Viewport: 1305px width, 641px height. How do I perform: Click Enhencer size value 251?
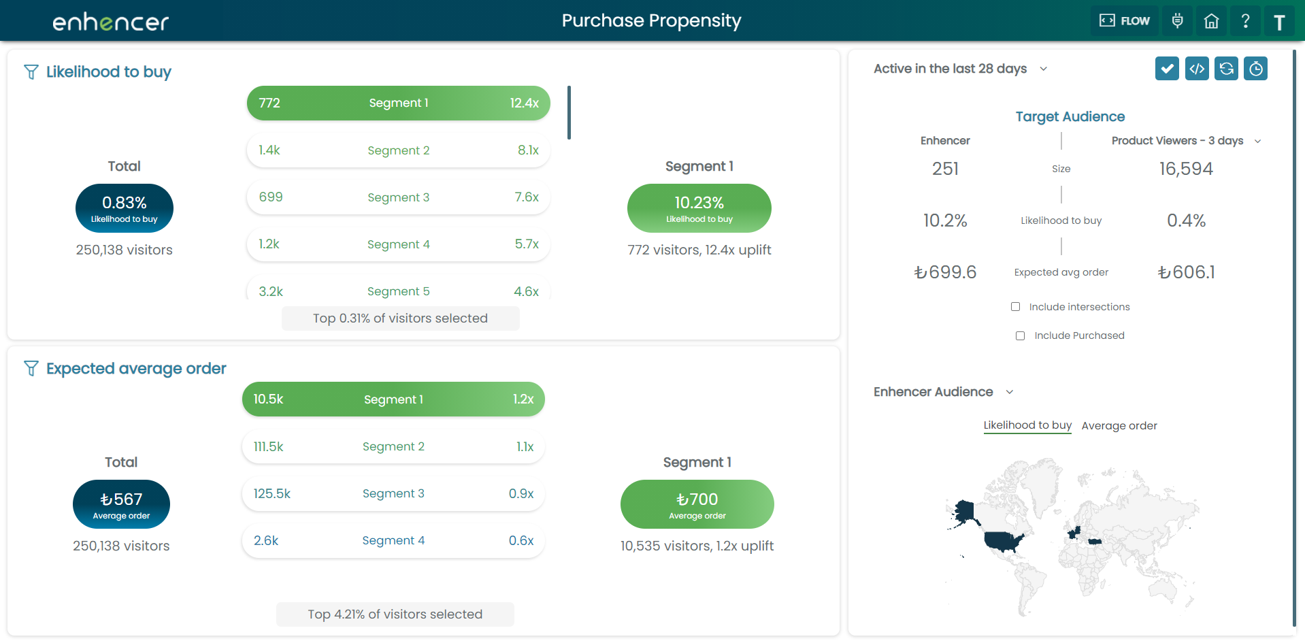click(x=945, y=169)
